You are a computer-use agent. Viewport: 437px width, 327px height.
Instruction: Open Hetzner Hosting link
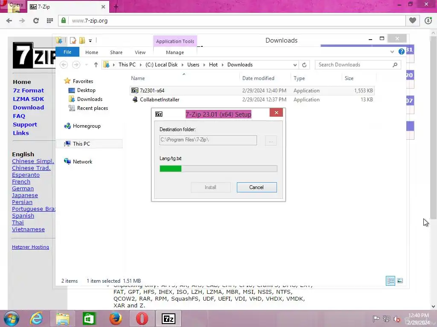(30, 247)
